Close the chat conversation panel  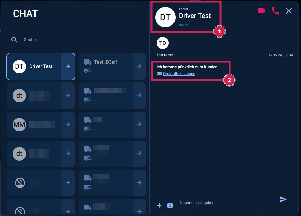[288, 11]
